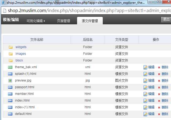171x120 pixels.
Task: Click red delete X for theme_bak.xml
Action: click(159, 68)
